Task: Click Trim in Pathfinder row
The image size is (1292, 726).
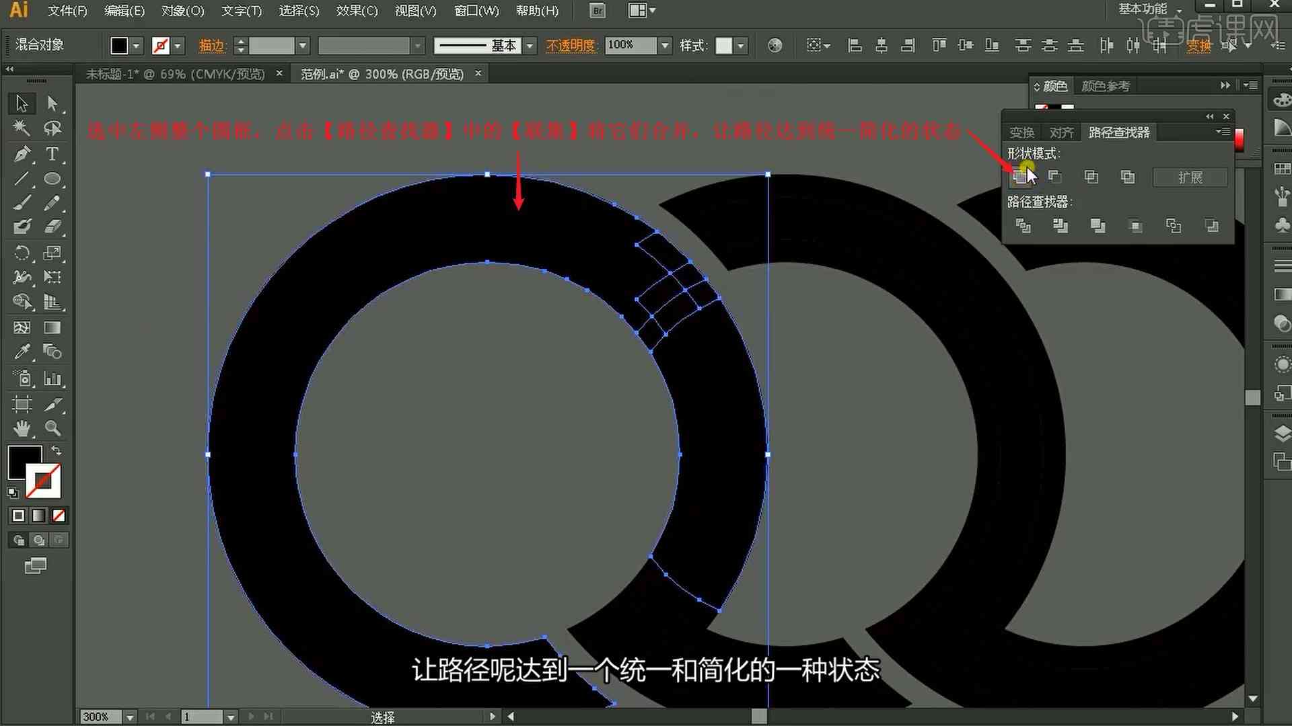Action: click(1061, 226)
